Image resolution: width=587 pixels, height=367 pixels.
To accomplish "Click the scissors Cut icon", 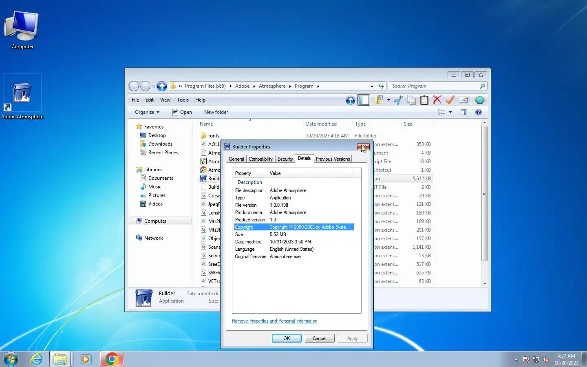I will coord(398,100).
